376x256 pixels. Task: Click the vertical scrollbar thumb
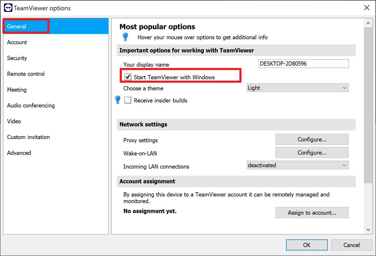point(368,105)
